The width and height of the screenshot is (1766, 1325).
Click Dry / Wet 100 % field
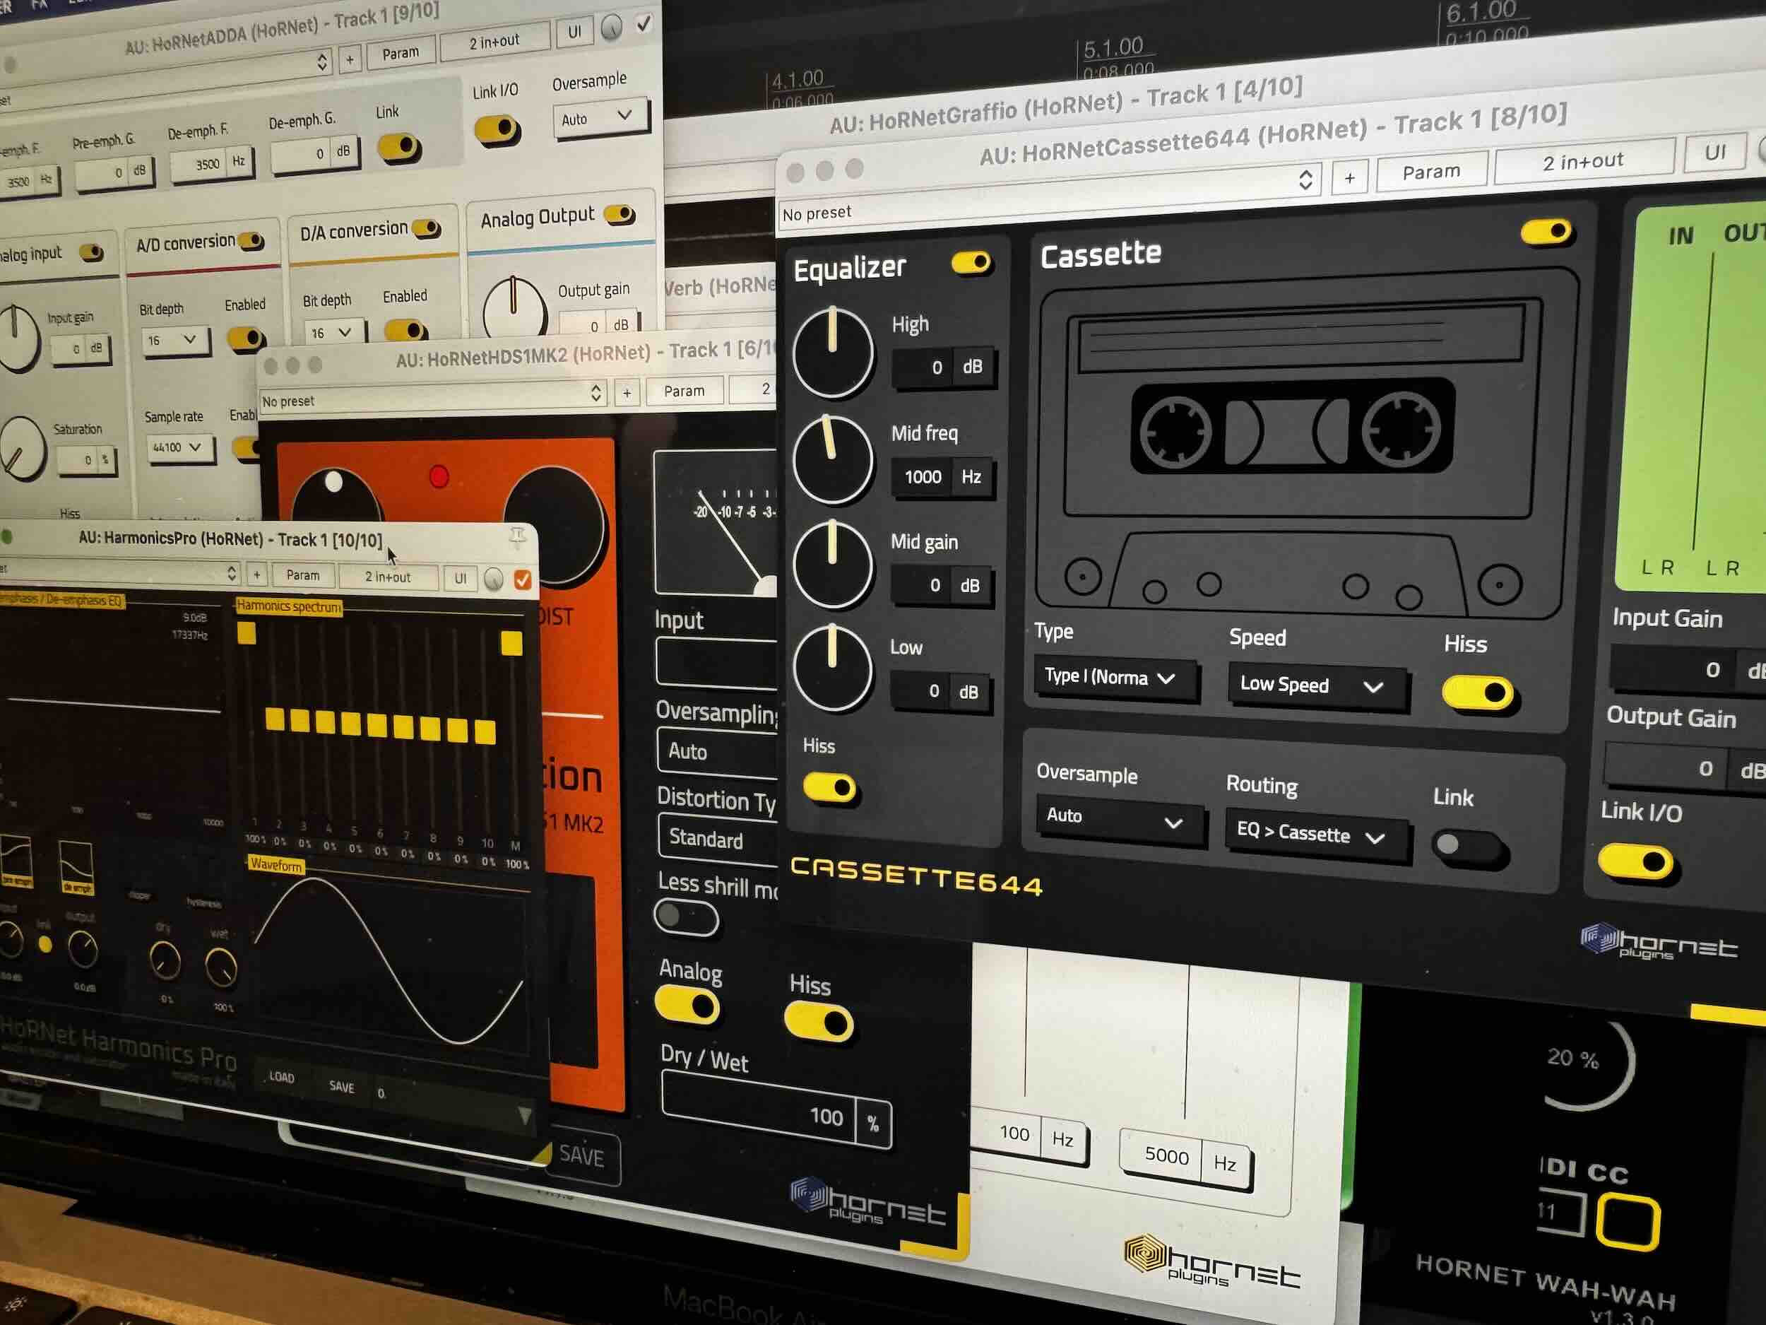[776, 1112]
